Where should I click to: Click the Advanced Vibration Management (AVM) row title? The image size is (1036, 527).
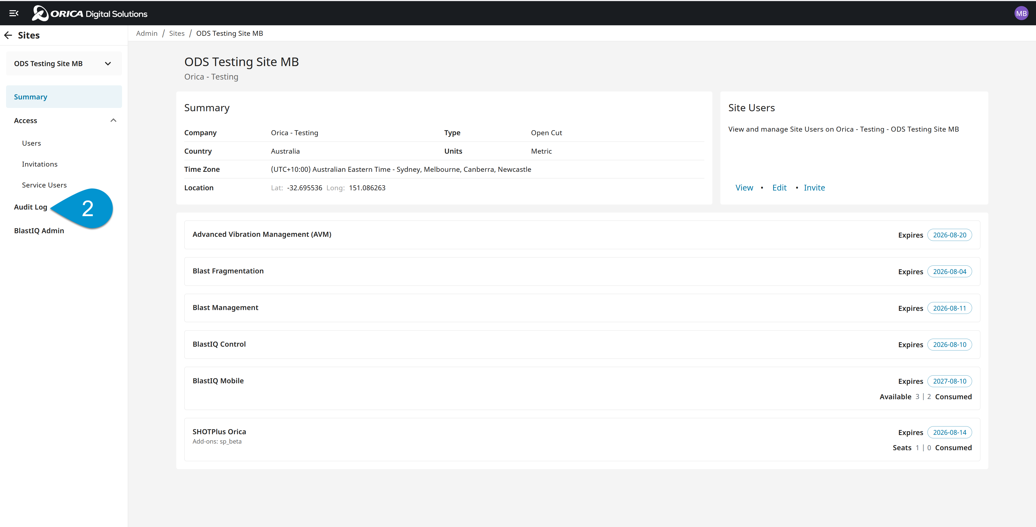tap(262, 234)
